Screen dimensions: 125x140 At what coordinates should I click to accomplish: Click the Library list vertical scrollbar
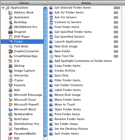[45, 72]
